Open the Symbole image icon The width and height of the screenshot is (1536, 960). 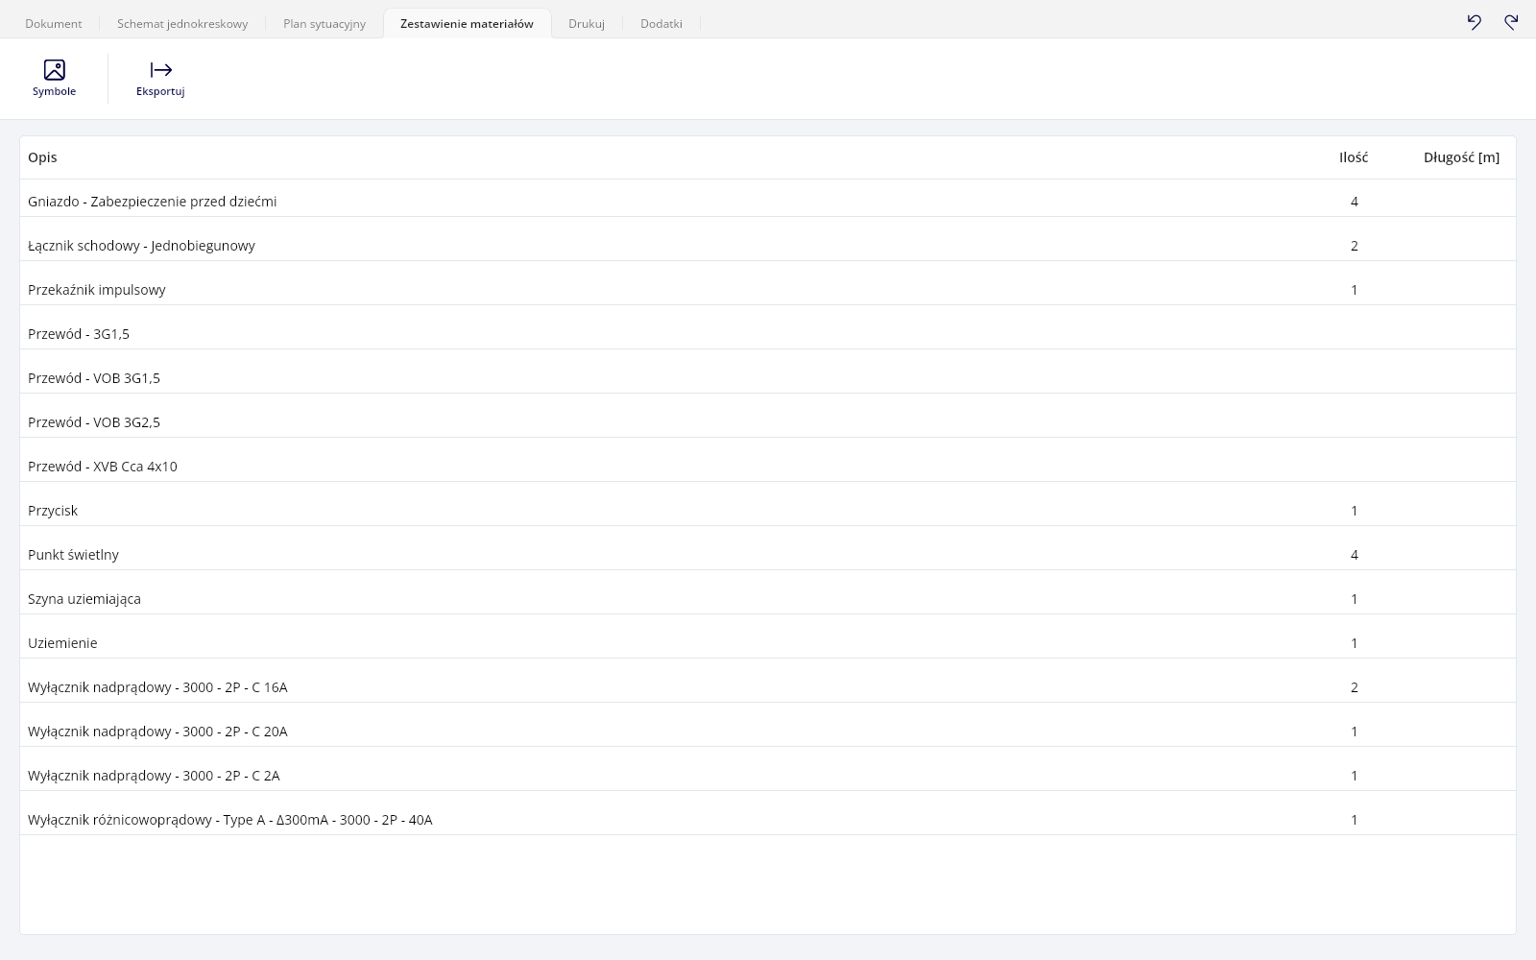tap(55, 70)
